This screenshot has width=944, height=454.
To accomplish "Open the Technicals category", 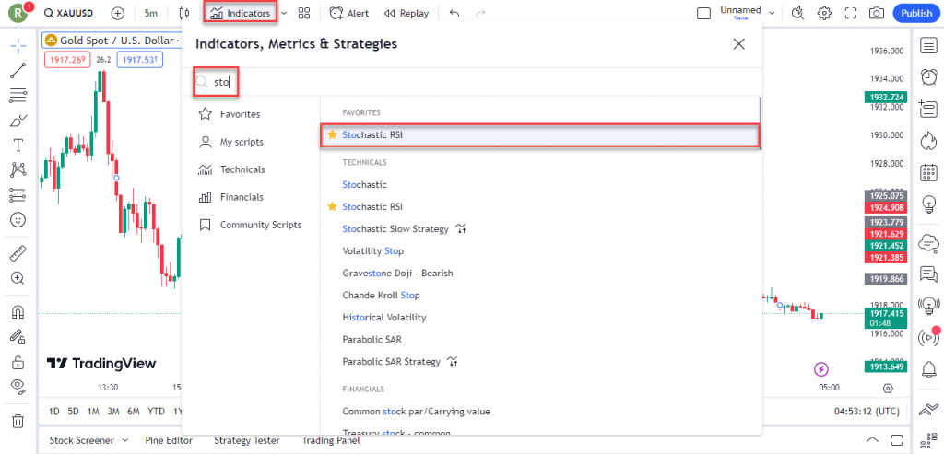I will point(242,169).
